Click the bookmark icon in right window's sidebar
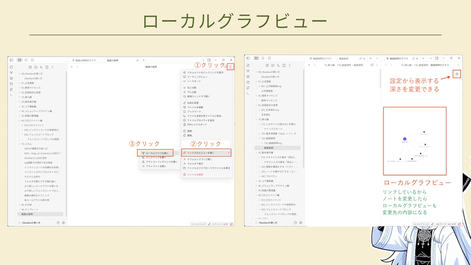Image resolution: width=471 pixels, height=265 pixels. [x=269, y=58]
